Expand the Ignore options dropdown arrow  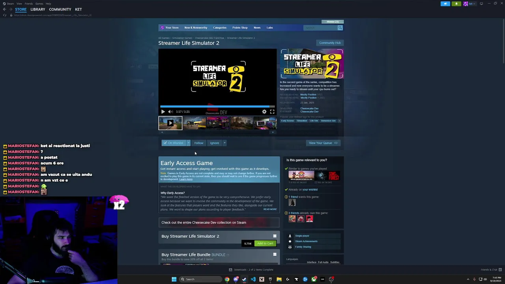pos(224,143)
